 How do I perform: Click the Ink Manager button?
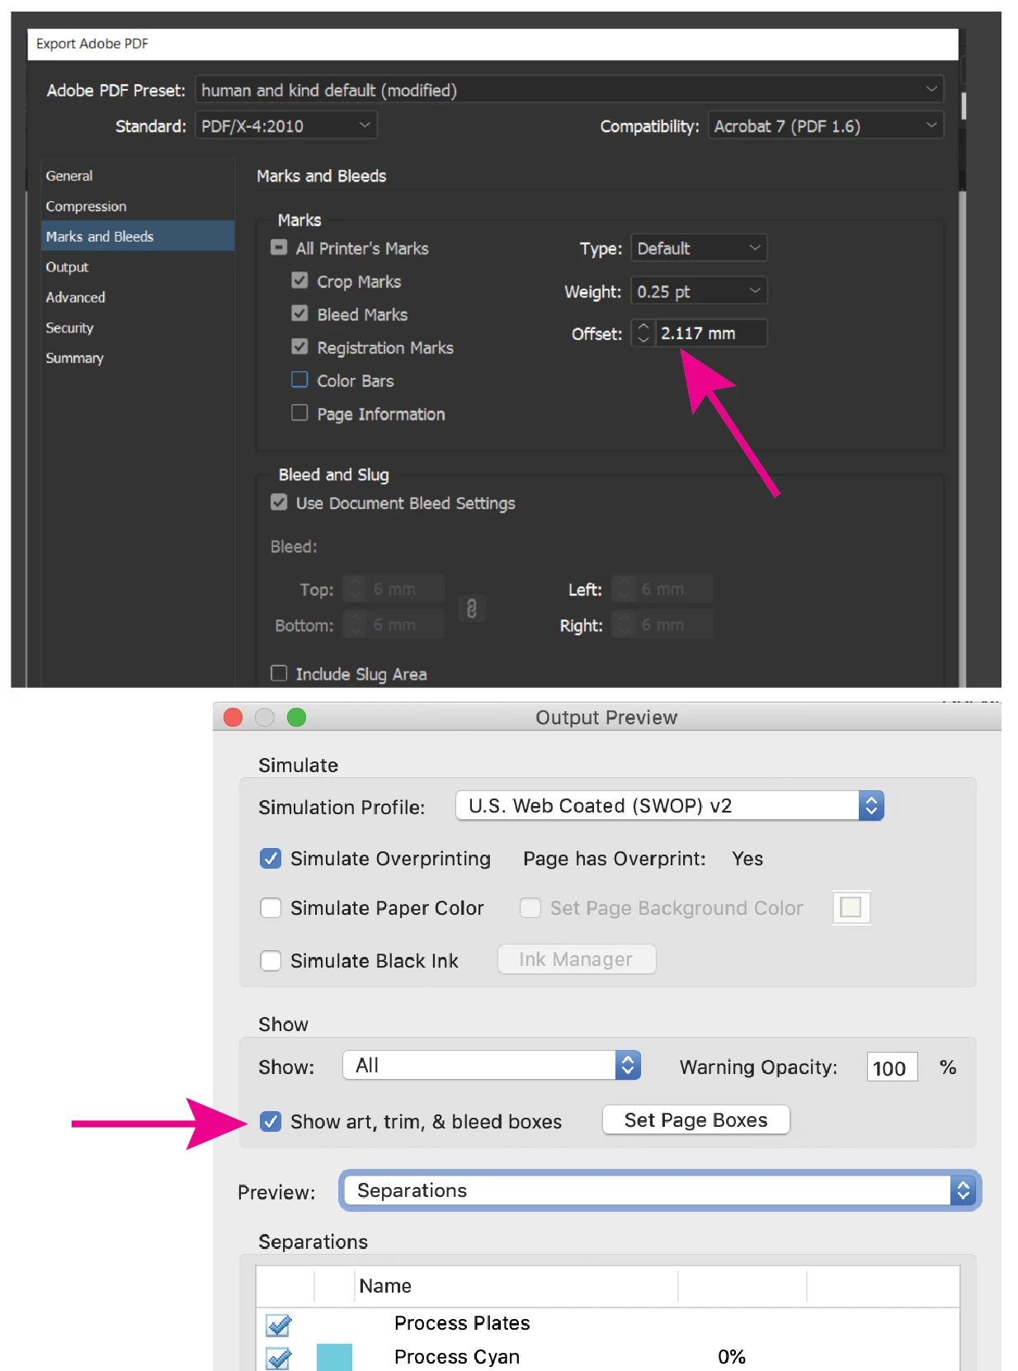(x=577, y=959)
